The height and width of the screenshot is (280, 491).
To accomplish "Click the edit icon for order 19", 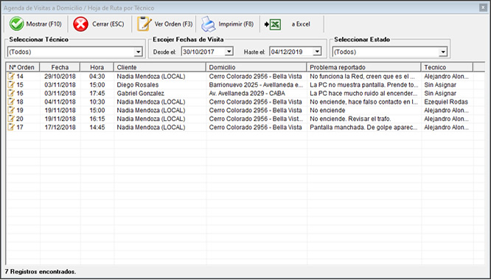I will (x=11, y=110).
